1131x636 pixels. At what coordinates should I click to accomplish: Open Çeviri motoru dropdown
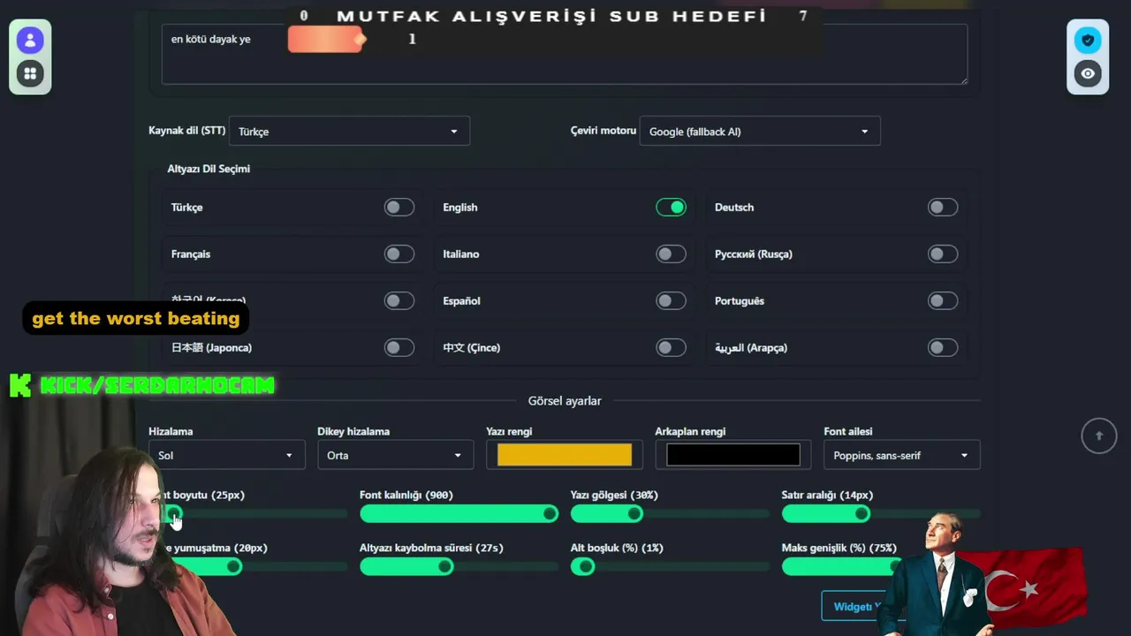coord(760,131)
